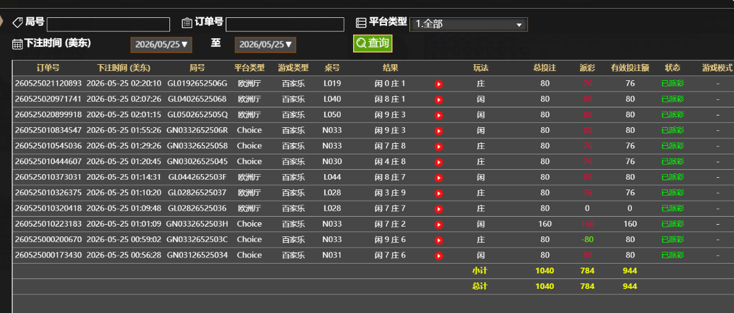This screenshot has height=313, width=734.
Task: Click the 局号 column header
Action: [197, 68]
